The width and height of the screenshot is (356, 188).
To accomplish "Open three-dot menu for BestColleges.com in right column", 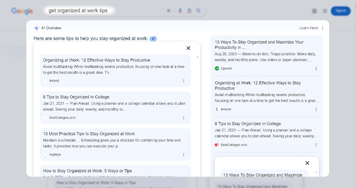I will 316,145.
